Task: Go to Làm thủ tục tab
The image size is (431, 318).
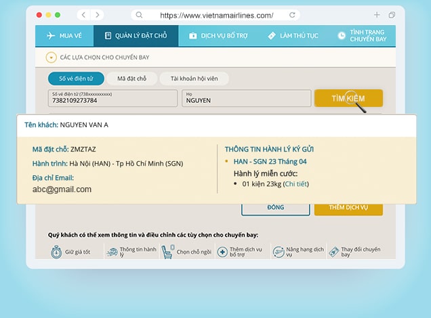Action: (293, 36)
